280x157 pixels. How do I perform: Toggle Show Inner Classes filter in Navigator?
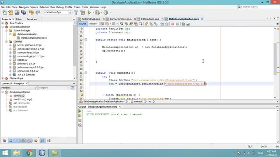29,140
